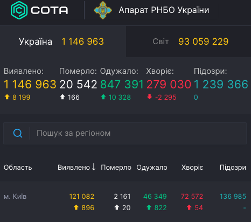Image resolution: width=251 pixels, height=222 pixels.
Task: Open the м. Київ region row
Action: tap(125, 202)
